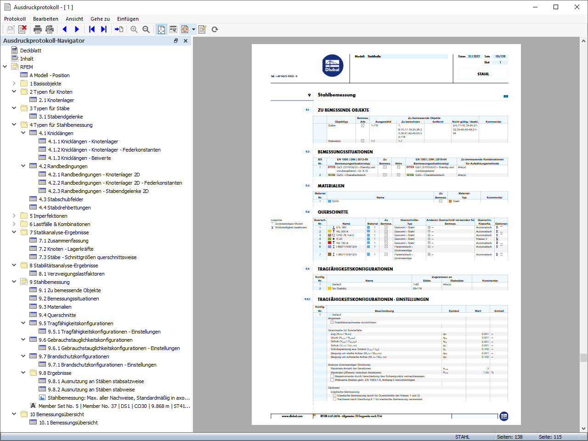Click the delete printout protocol icon

(23, 29)
